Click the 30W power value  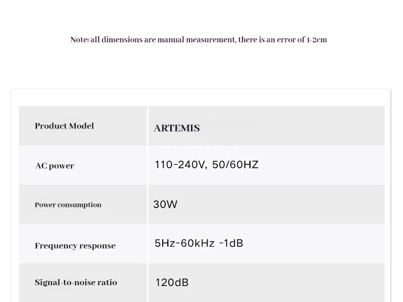click(165, 205)
